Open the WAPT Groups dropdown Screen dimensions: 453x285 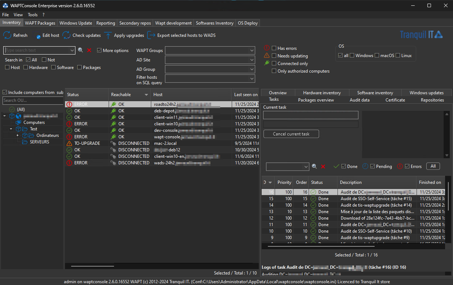pyautogui.click(x=252, y=51)
